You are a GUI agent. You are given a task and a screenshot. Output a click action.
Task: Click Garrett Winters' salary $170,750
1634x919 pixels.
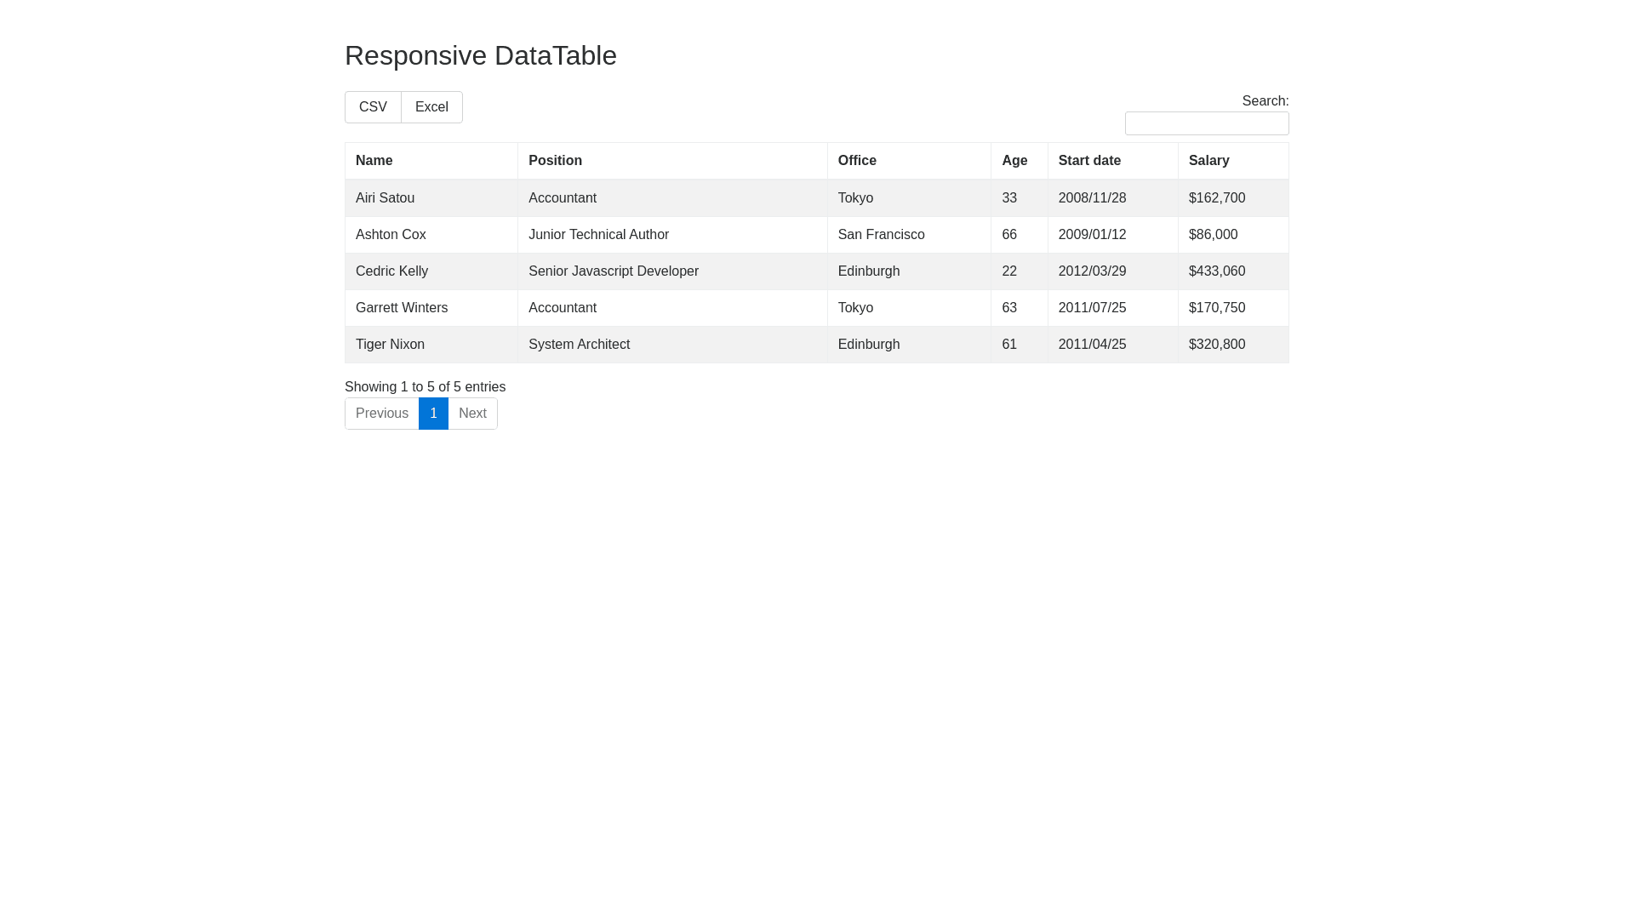click(1216, 308)
